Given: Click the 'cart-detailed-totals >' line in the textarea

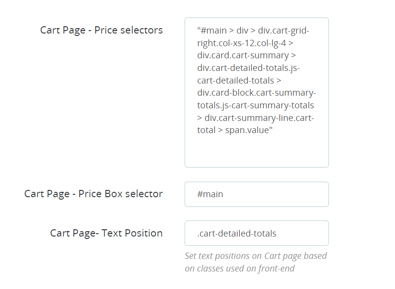Looking at the screenshot, I should [240, 80].
